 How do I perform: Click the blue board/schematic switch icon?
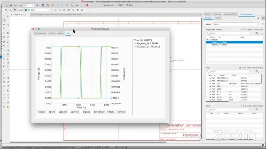(43, 5)
